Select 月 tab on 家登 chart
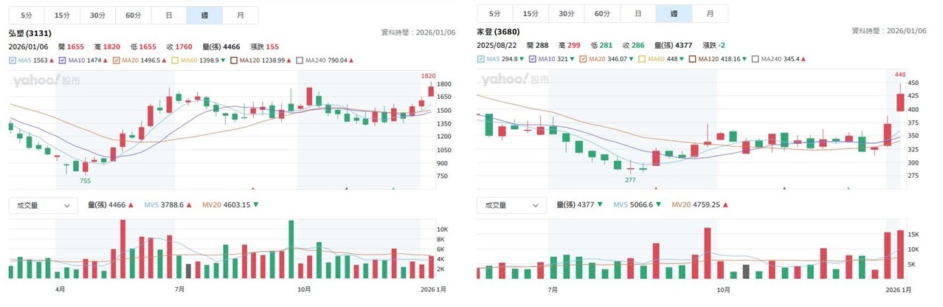The height and width of the screenshot is (307, 943). (710, 13)
